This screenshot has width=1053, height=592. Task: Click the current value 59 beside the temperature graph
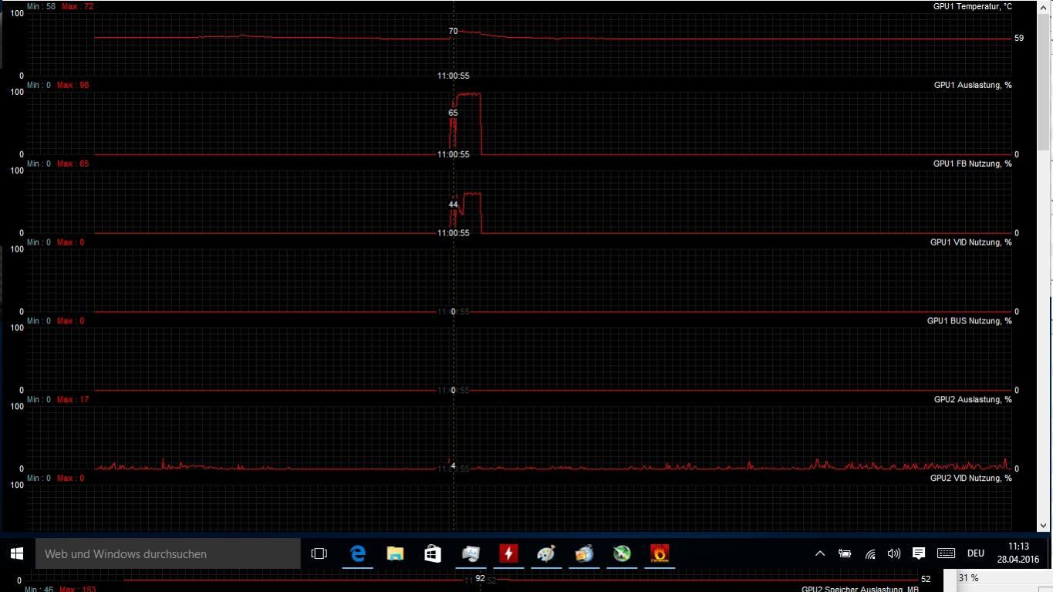tap(1019, 38)
